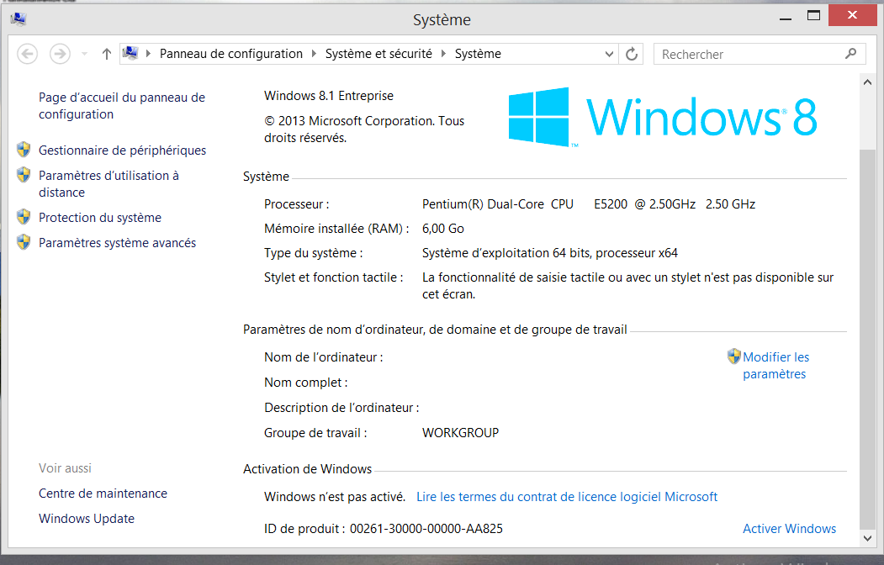Click the shield icon beside Gestionnaire de périphériques
884x565 pixels.
point(23,150)
